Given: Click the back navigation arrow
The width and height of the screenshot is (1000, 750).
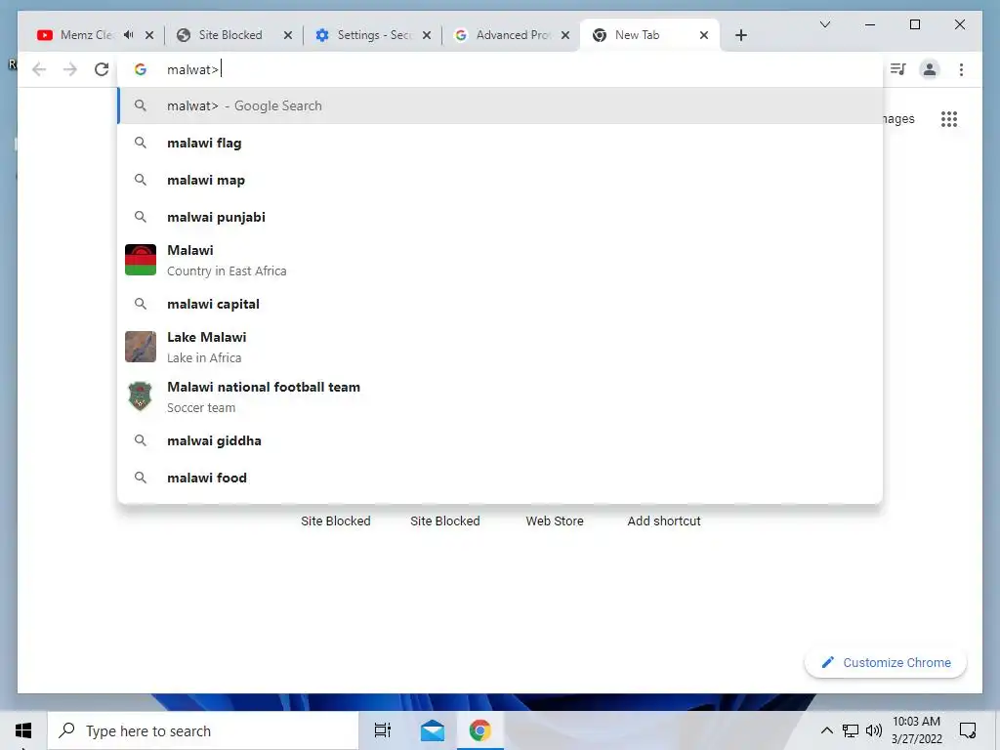Looking at the screenshot, I should pos(39,69).
